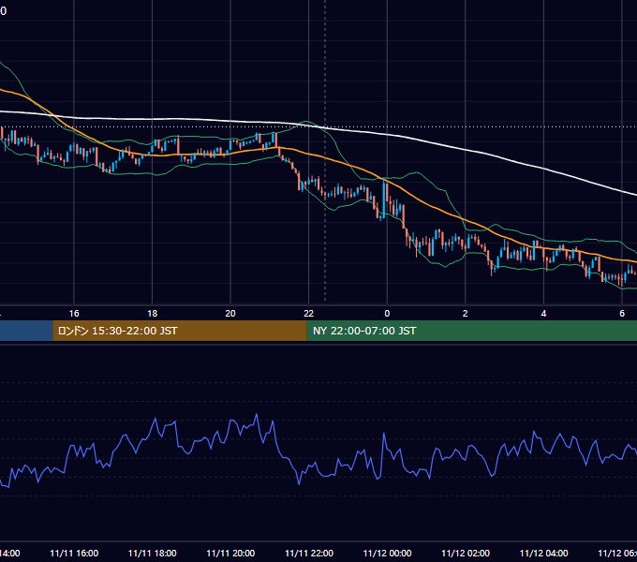Click the 11/11 20:00 timestamp label
The width and height of the screenshot is (637, 562).
coord(230,553)
